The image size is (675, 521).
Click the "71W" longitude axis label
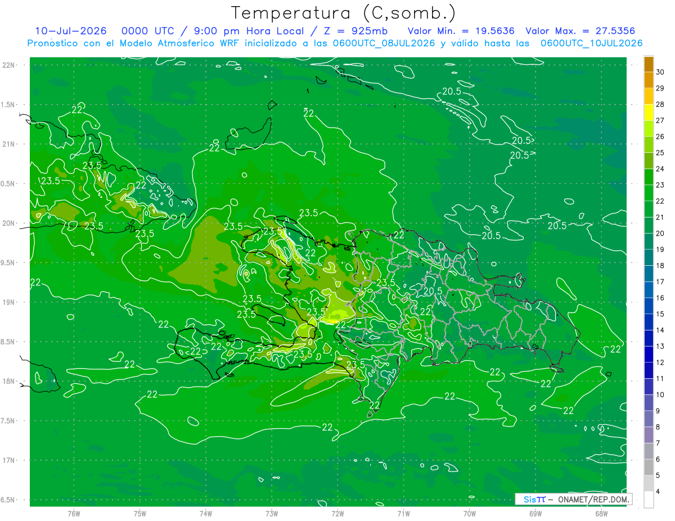(x=403, y=514)
